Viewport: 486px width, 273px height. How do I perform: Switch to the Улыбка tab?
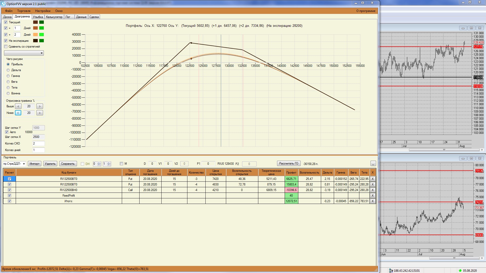[38, 17]
